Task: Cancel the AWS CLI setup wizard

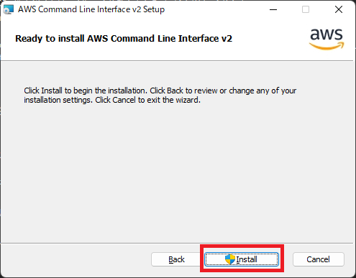Action: [x=319, y=259]
